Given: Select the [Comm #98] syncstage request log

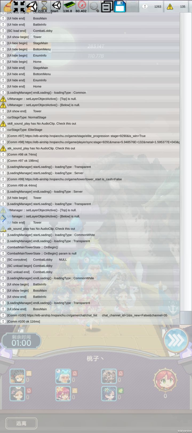Looking at the screenshot, I should point(90,142).
